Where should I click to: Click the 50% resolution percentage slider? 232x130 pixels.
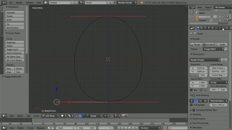pos(199,75)
